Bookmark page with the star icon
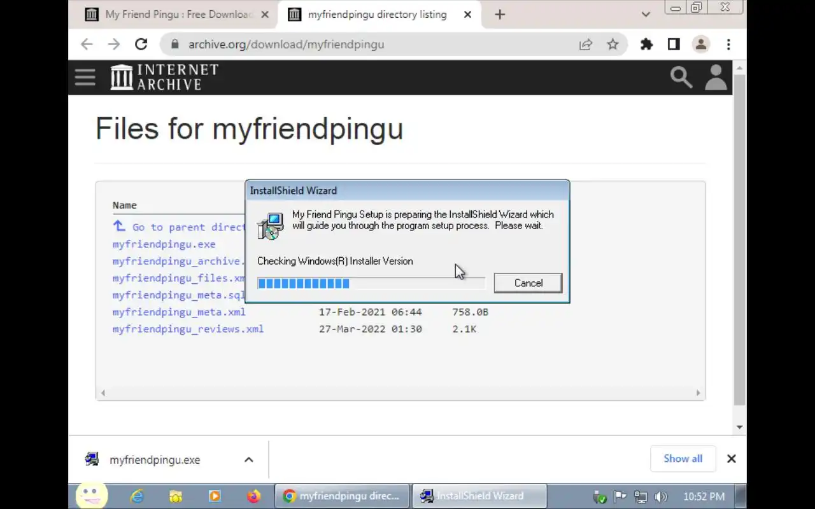 coord(613,45)
